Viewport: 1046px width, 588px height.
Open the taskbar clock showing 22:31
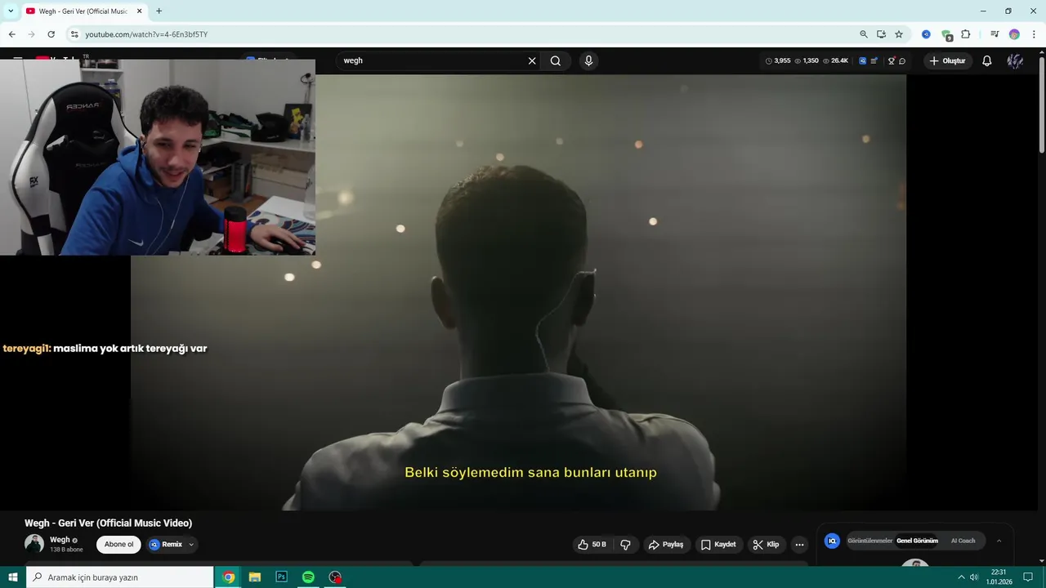(x=999, y=577)
